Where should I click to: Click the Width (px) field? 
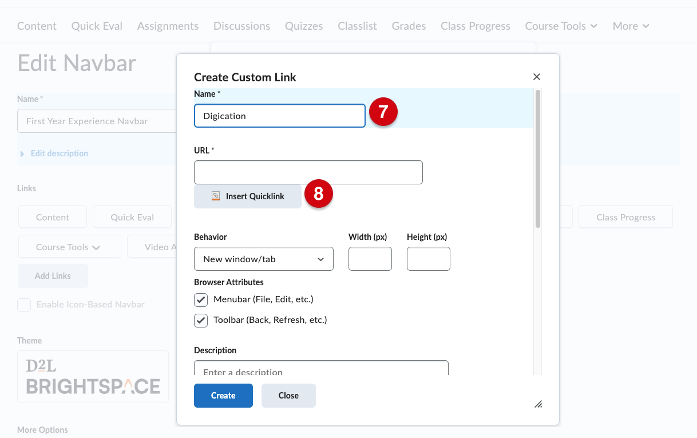pos(370,259)
